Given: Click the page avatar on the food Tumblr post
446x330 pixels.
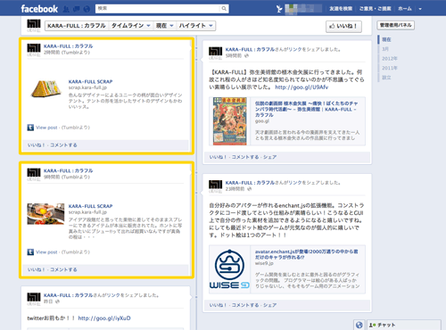Looking at the screenshot, I should pos(34,174).
